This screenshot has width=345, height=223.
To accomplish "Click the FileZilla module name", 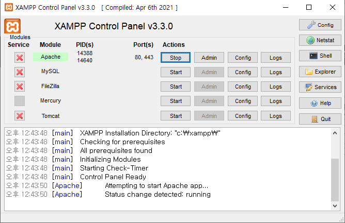I will [51, 86].
